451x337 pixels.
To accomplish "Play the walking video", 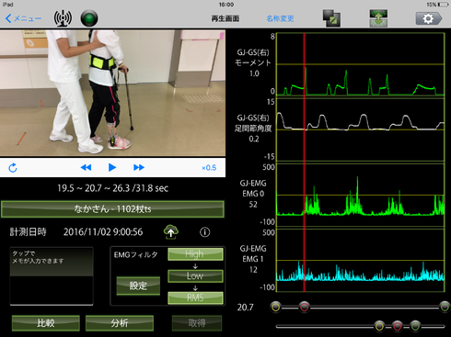I will (112, 167).
